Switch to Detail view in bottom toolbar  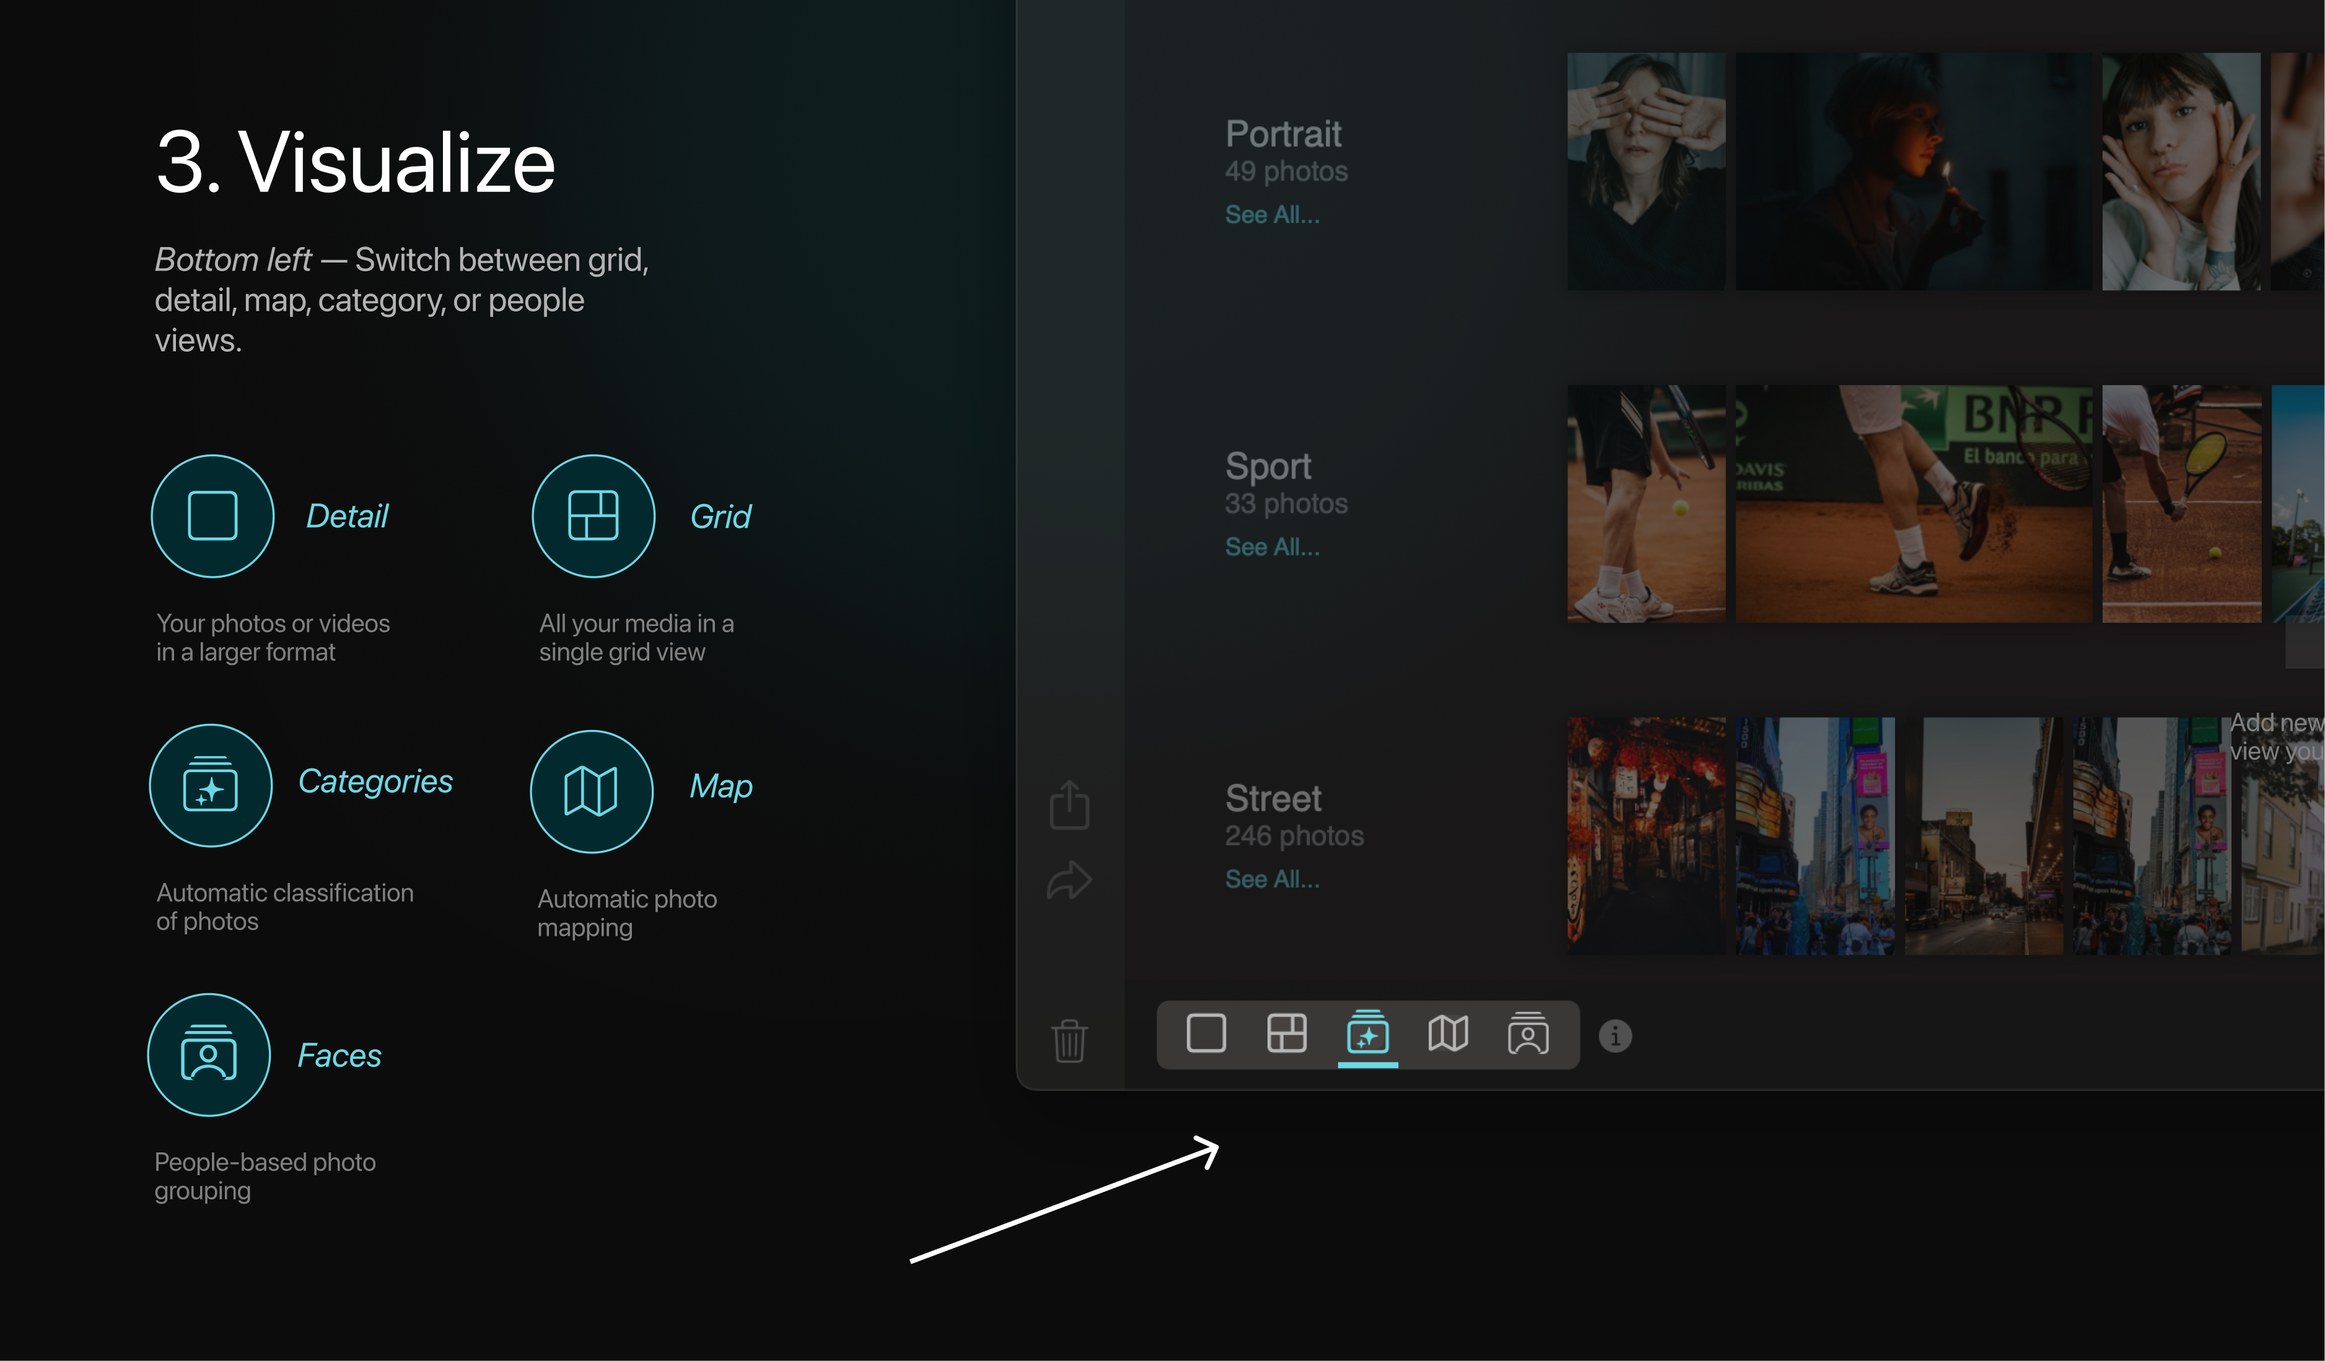click(1206, 1033)
